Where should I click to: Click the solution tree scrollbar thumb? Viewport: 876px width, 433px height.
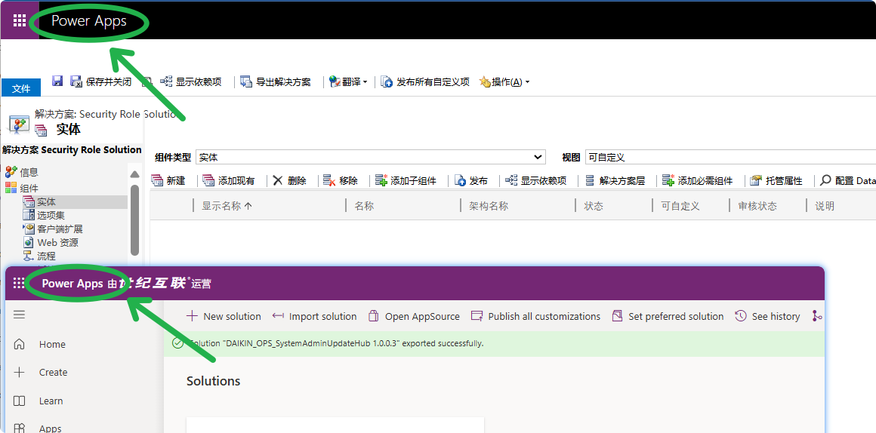(134, 220)
